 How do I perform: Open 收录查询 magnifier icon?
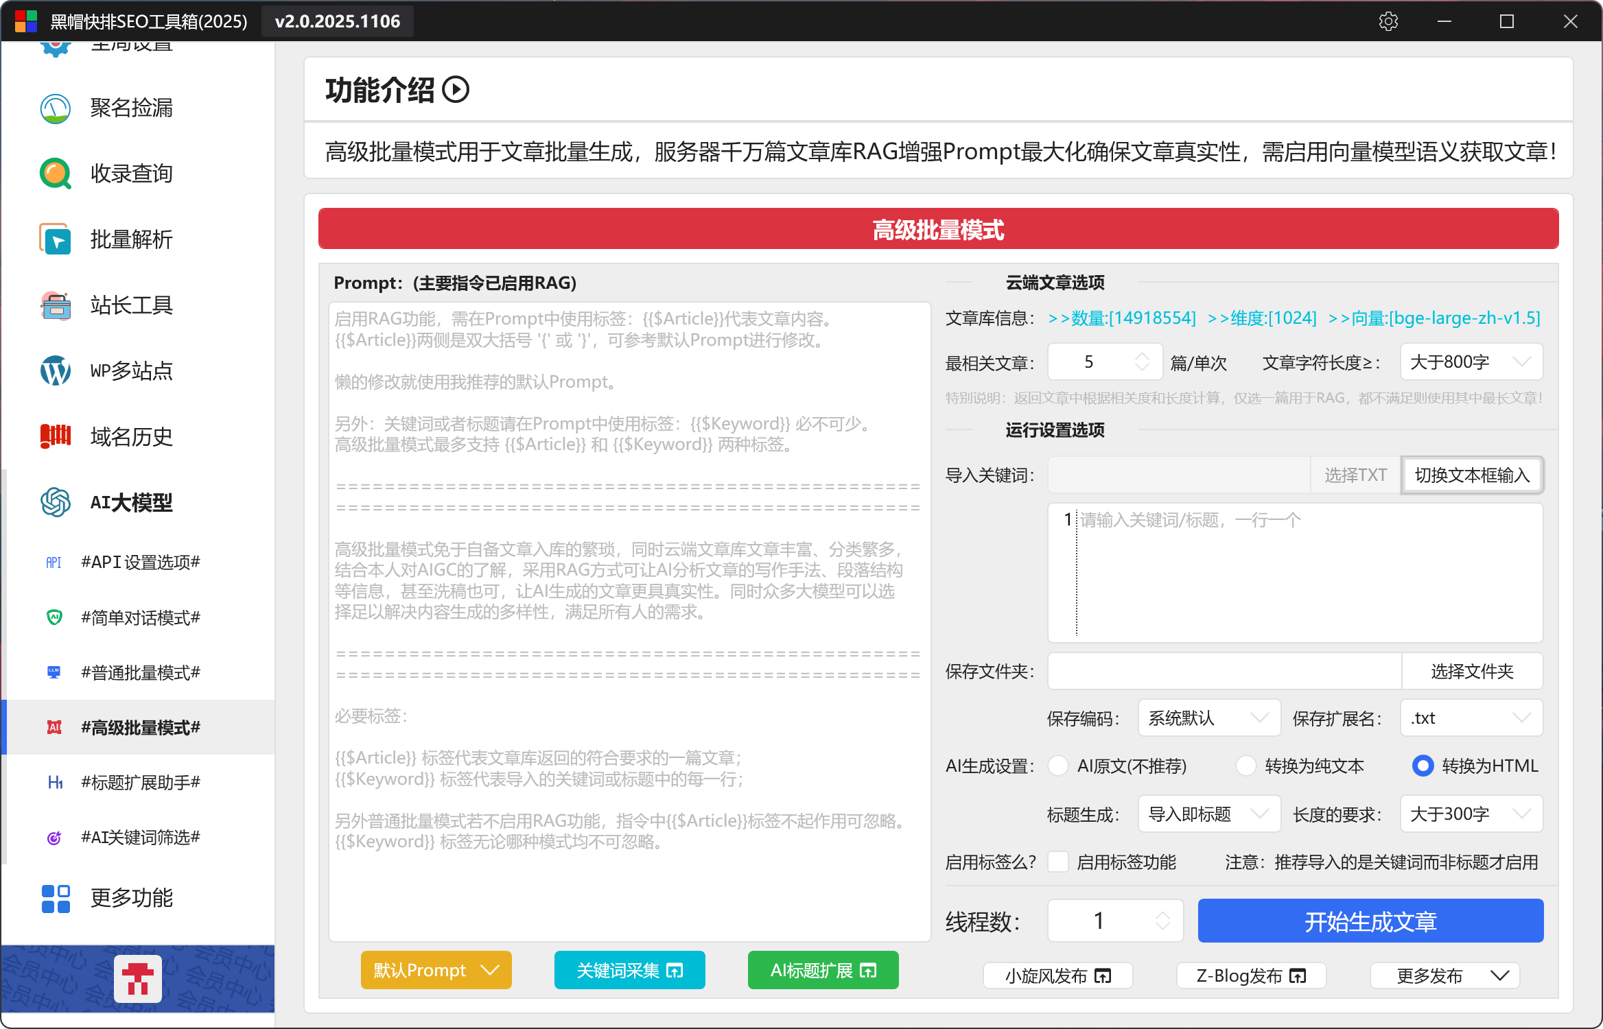(55, 174)
